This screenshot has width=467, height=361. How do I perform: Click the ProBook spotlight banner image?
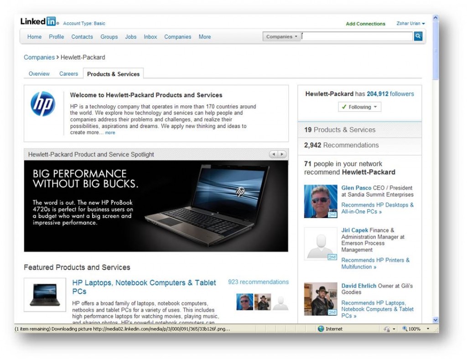pos(156,206)
